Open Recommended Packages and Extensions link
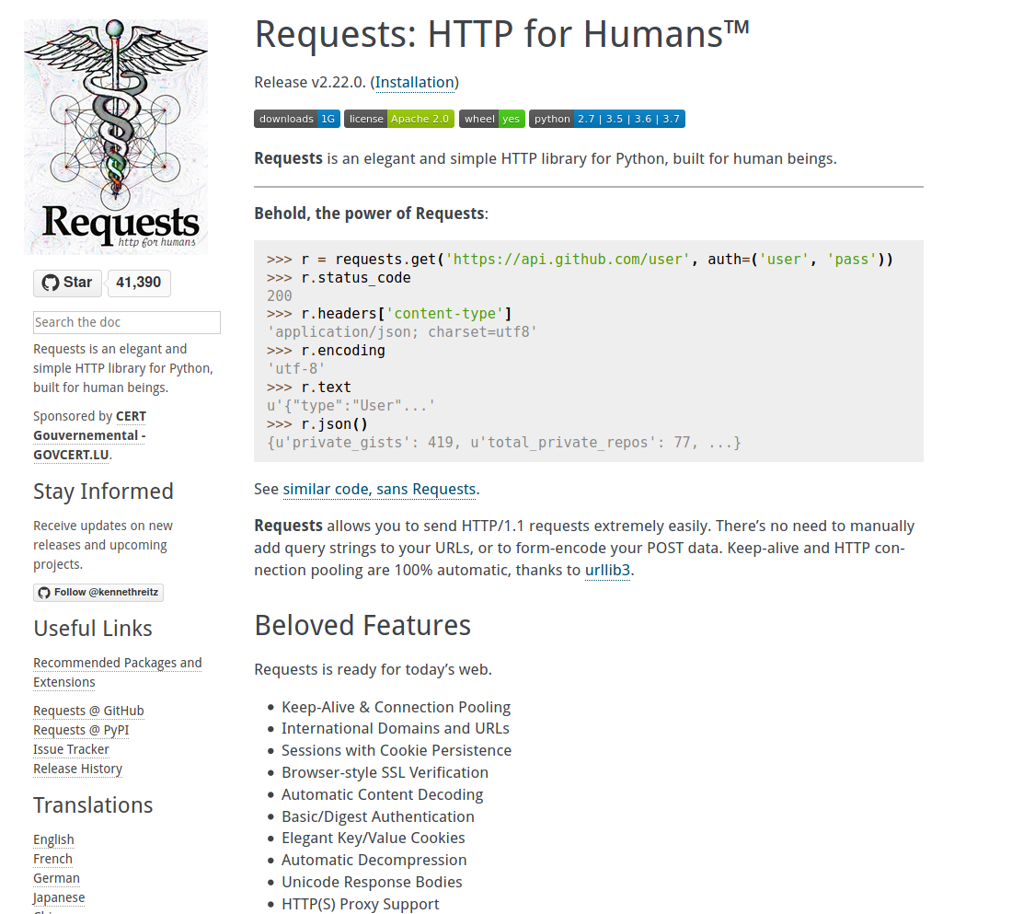The height and width of the screenshot is (914, 1012). coord(118,673)
